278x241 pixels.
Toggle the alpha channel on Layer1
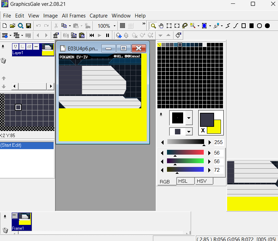[x=29, y=47]
